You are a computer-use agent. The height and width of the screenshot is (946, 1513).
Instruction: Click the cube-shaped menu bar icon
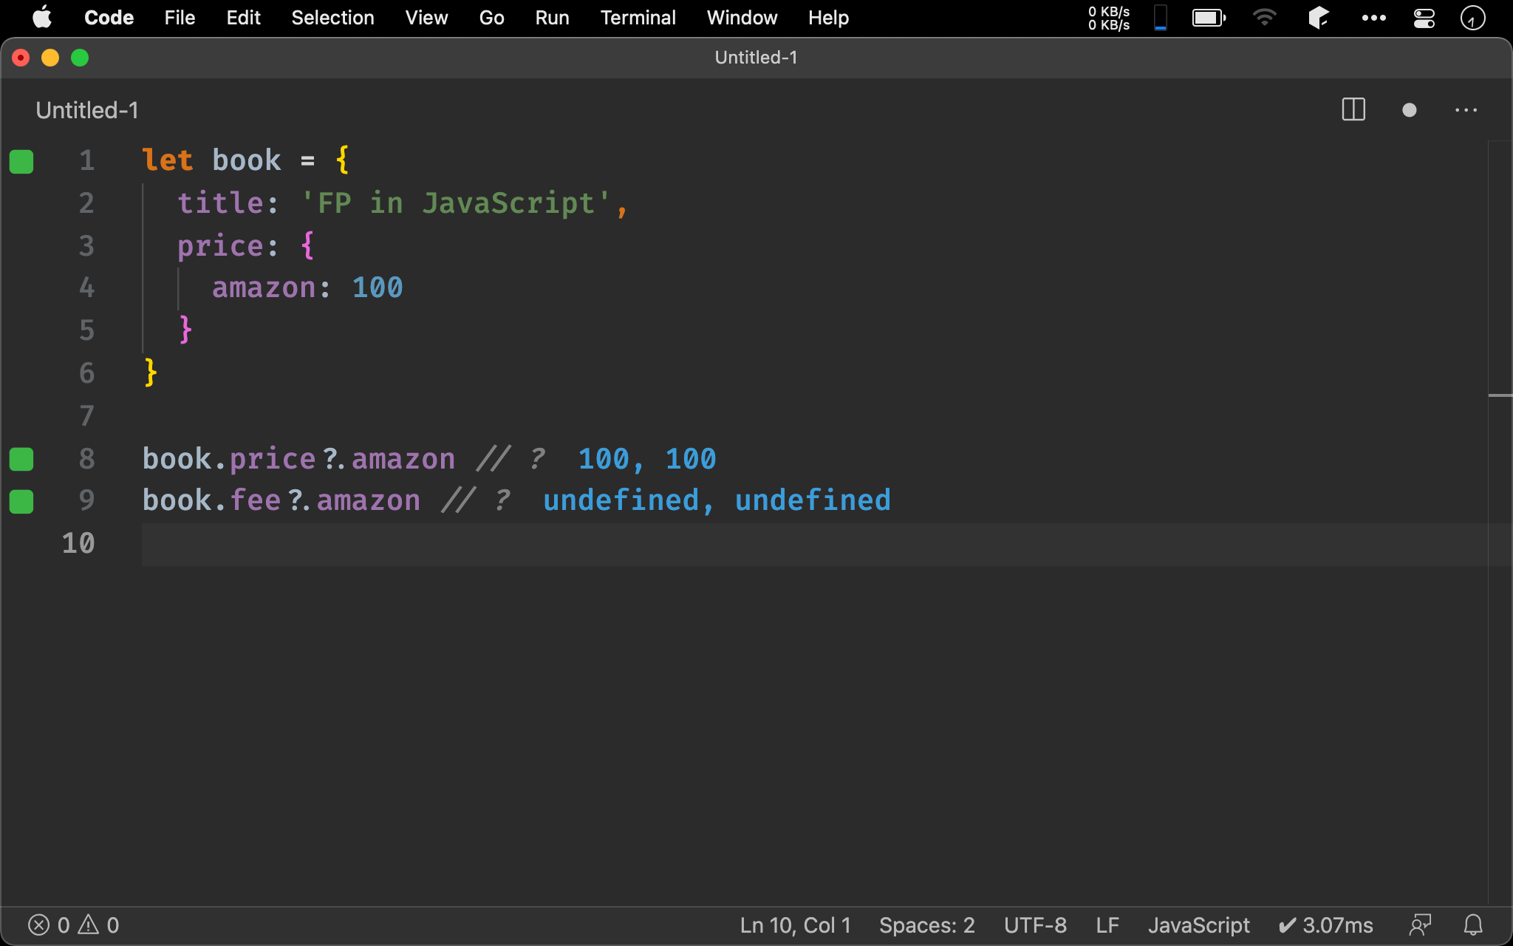(x=1319, y=17)
